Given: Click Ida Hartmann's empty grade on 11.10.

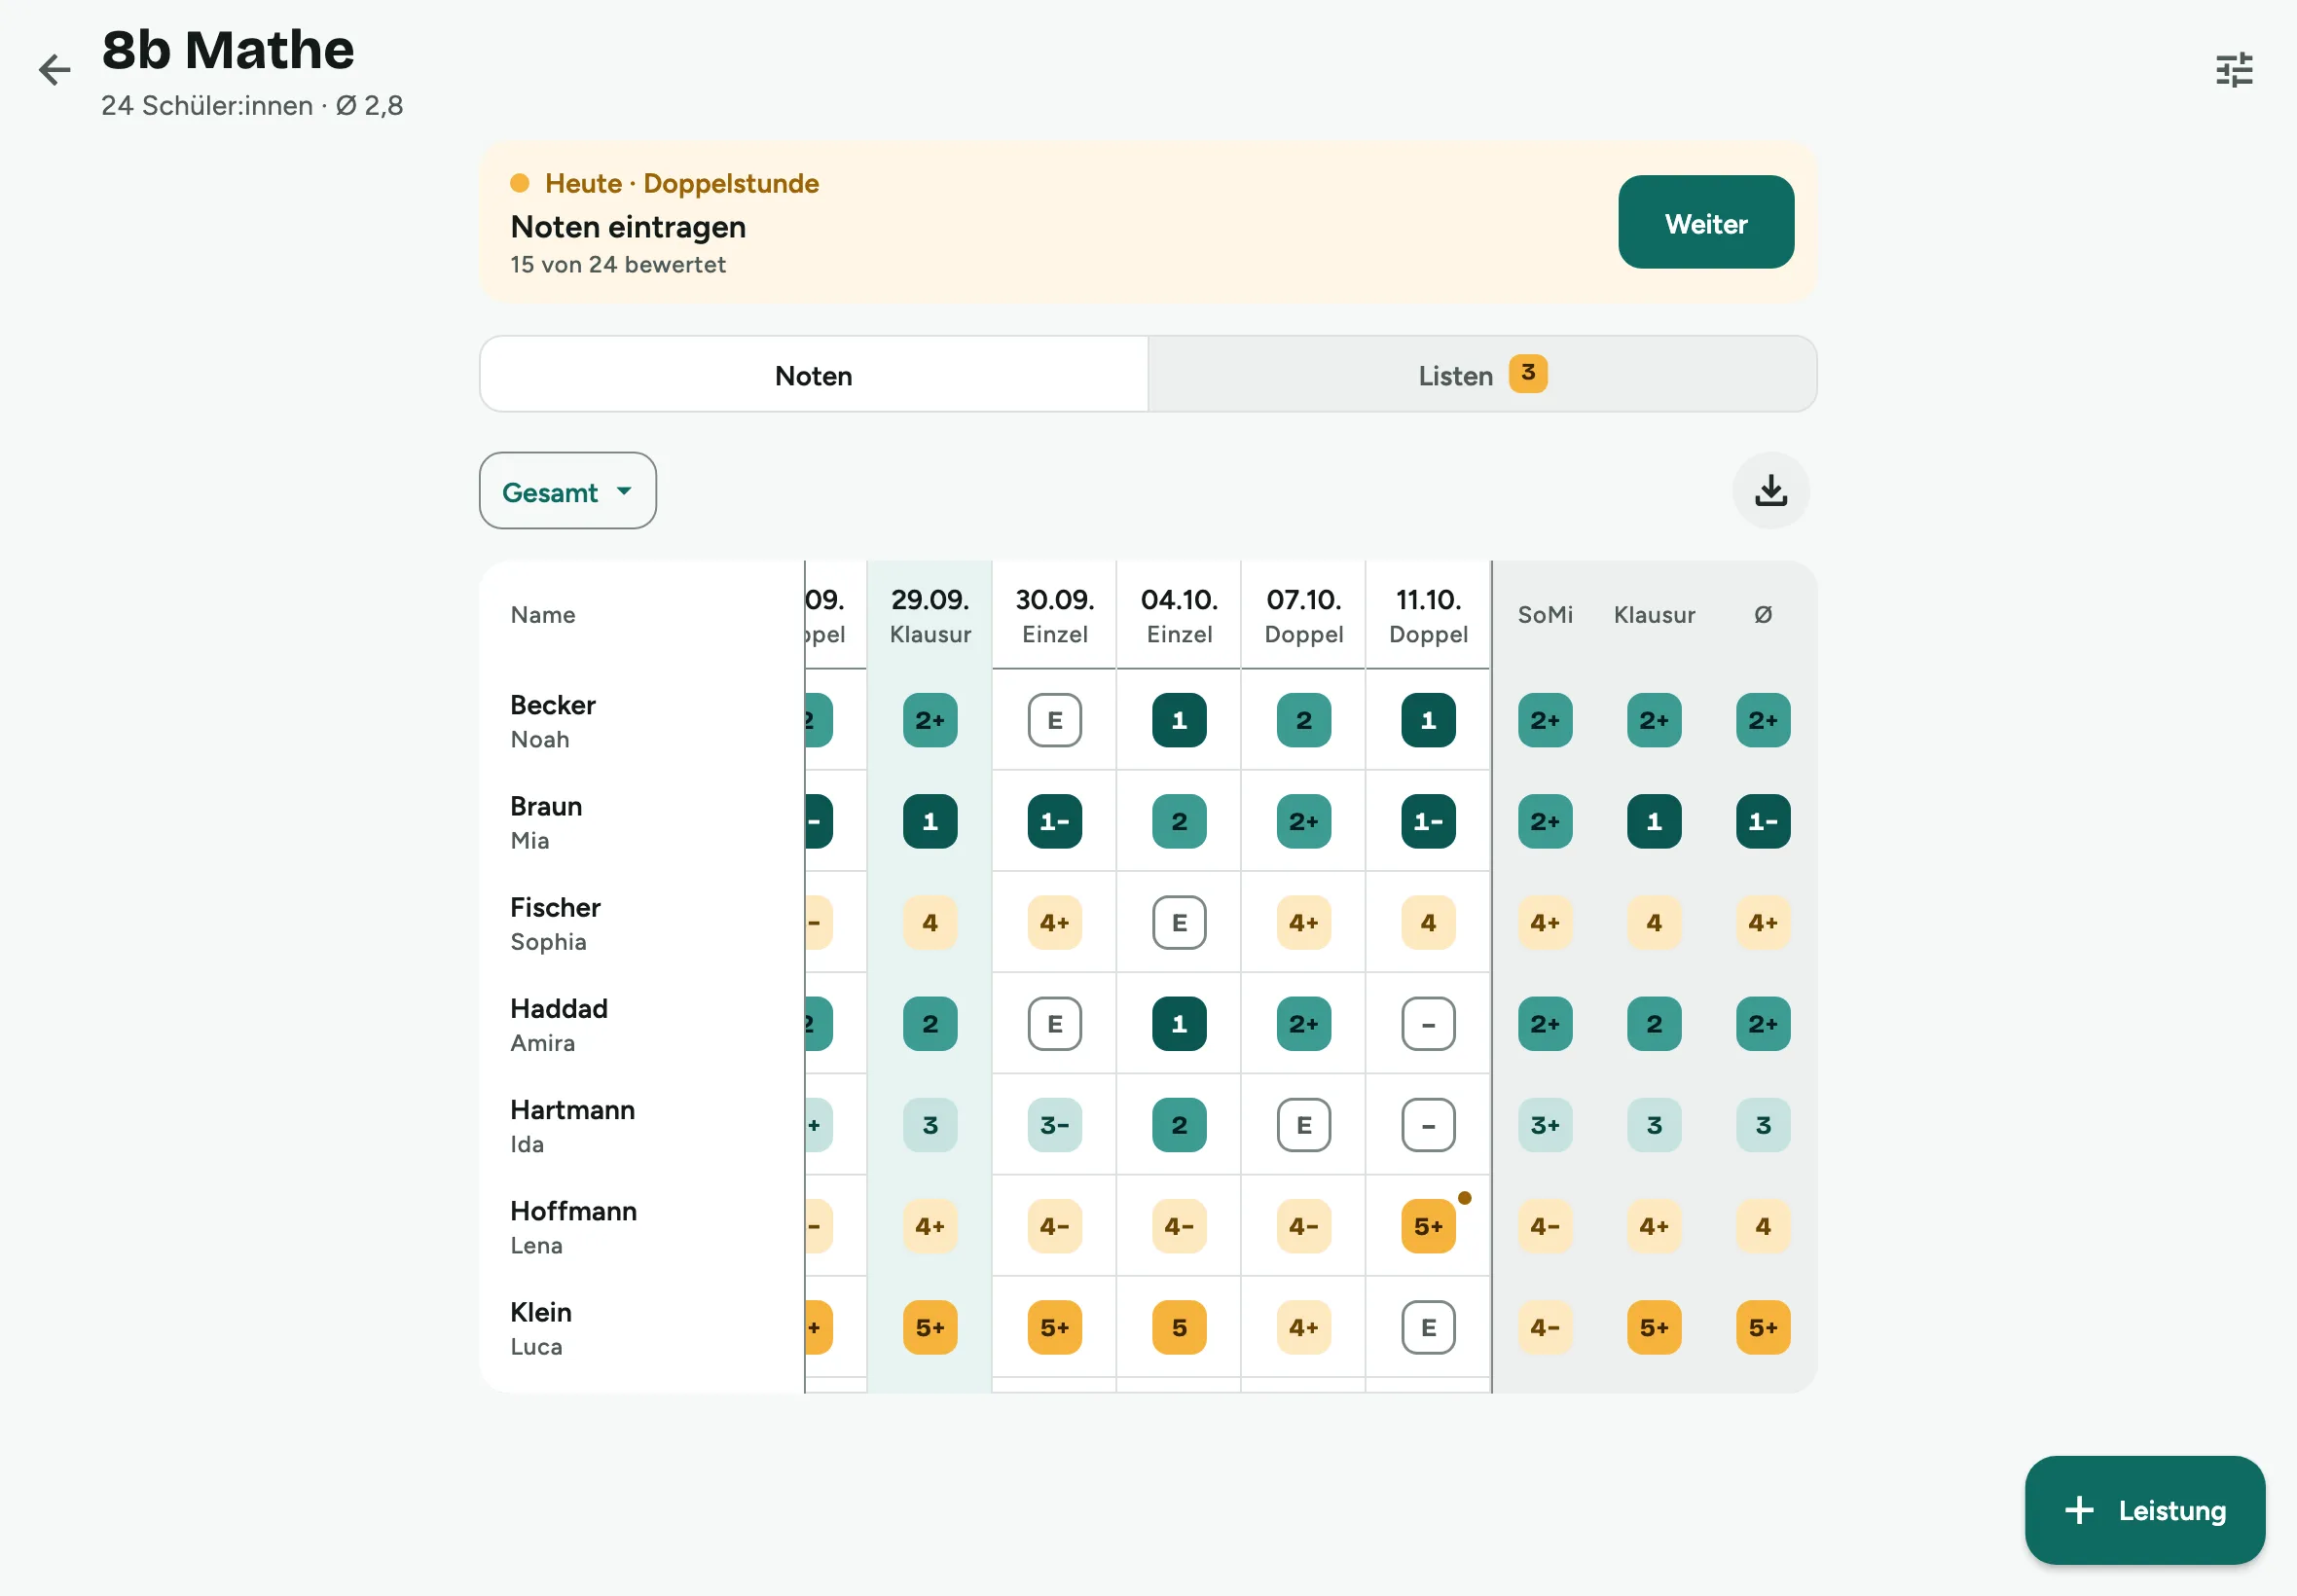Looking at the screenshot, I should pos(1428,1125).
